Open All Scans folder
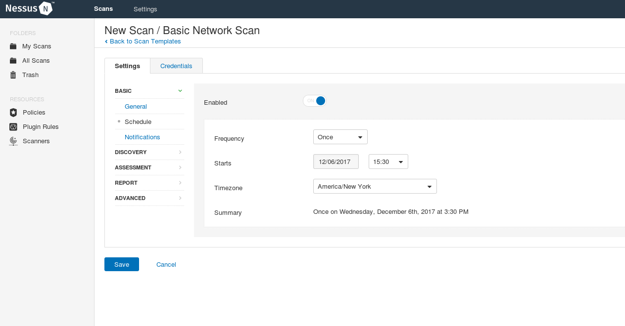The width and height of the screenshot is (625, 326). 36,61
